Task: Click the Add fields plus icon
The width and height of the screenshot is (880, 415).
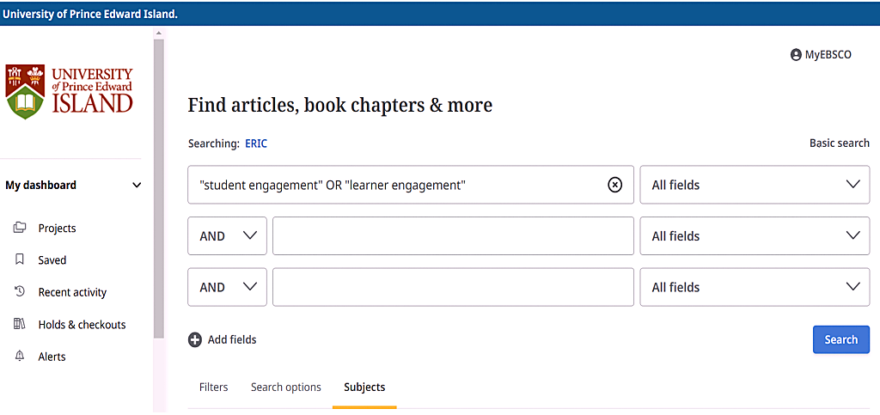Action: [195, 339]
